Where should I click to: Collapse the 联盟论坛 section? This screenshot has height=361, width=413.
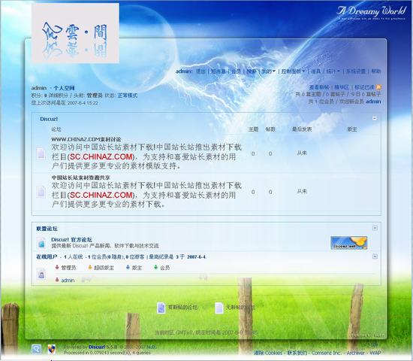coord(375,228)
